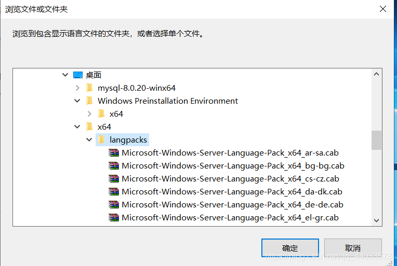The width and height of the screenshot is (397, 266).
Task: Collapse the langpacks folder chevron
Action: pos(89,139)
